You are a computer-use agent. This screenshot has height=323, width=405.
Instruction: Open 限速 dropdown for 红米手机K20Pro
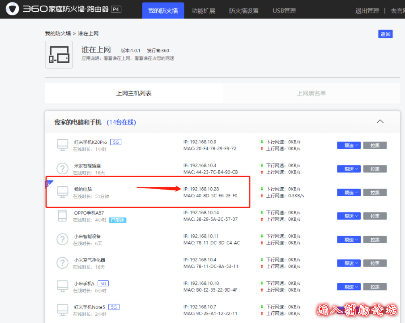[349, 145]
